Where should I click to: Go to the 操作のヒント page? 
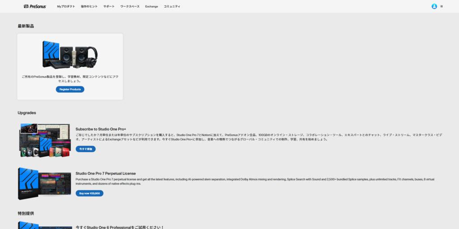coord(89,7)
